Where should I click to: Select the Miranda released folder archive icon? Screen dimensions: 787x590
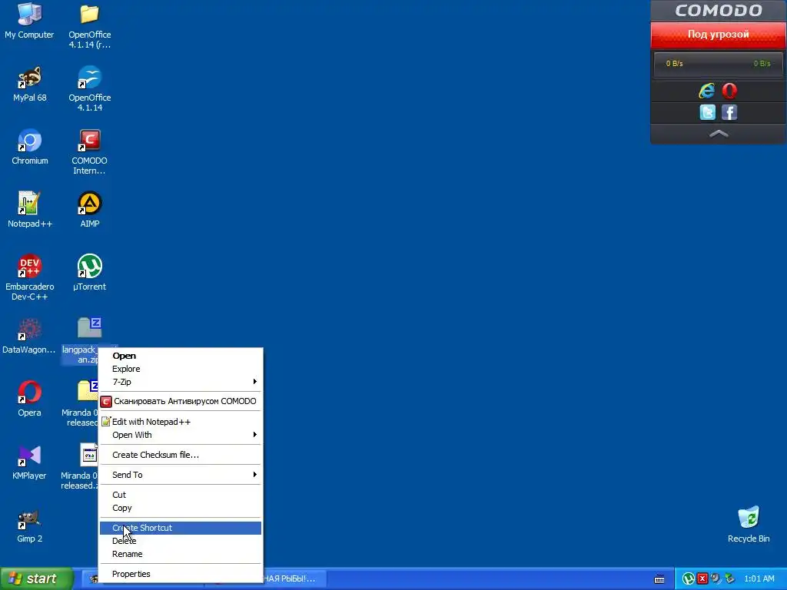click(x=88, y=391)
